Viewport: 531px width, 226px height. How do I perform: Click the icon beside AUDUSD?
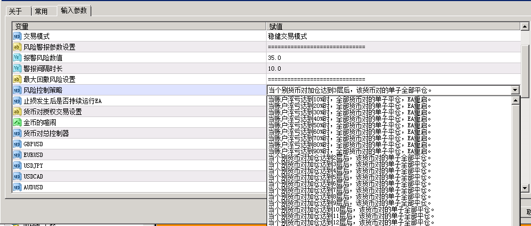point(17,188)
